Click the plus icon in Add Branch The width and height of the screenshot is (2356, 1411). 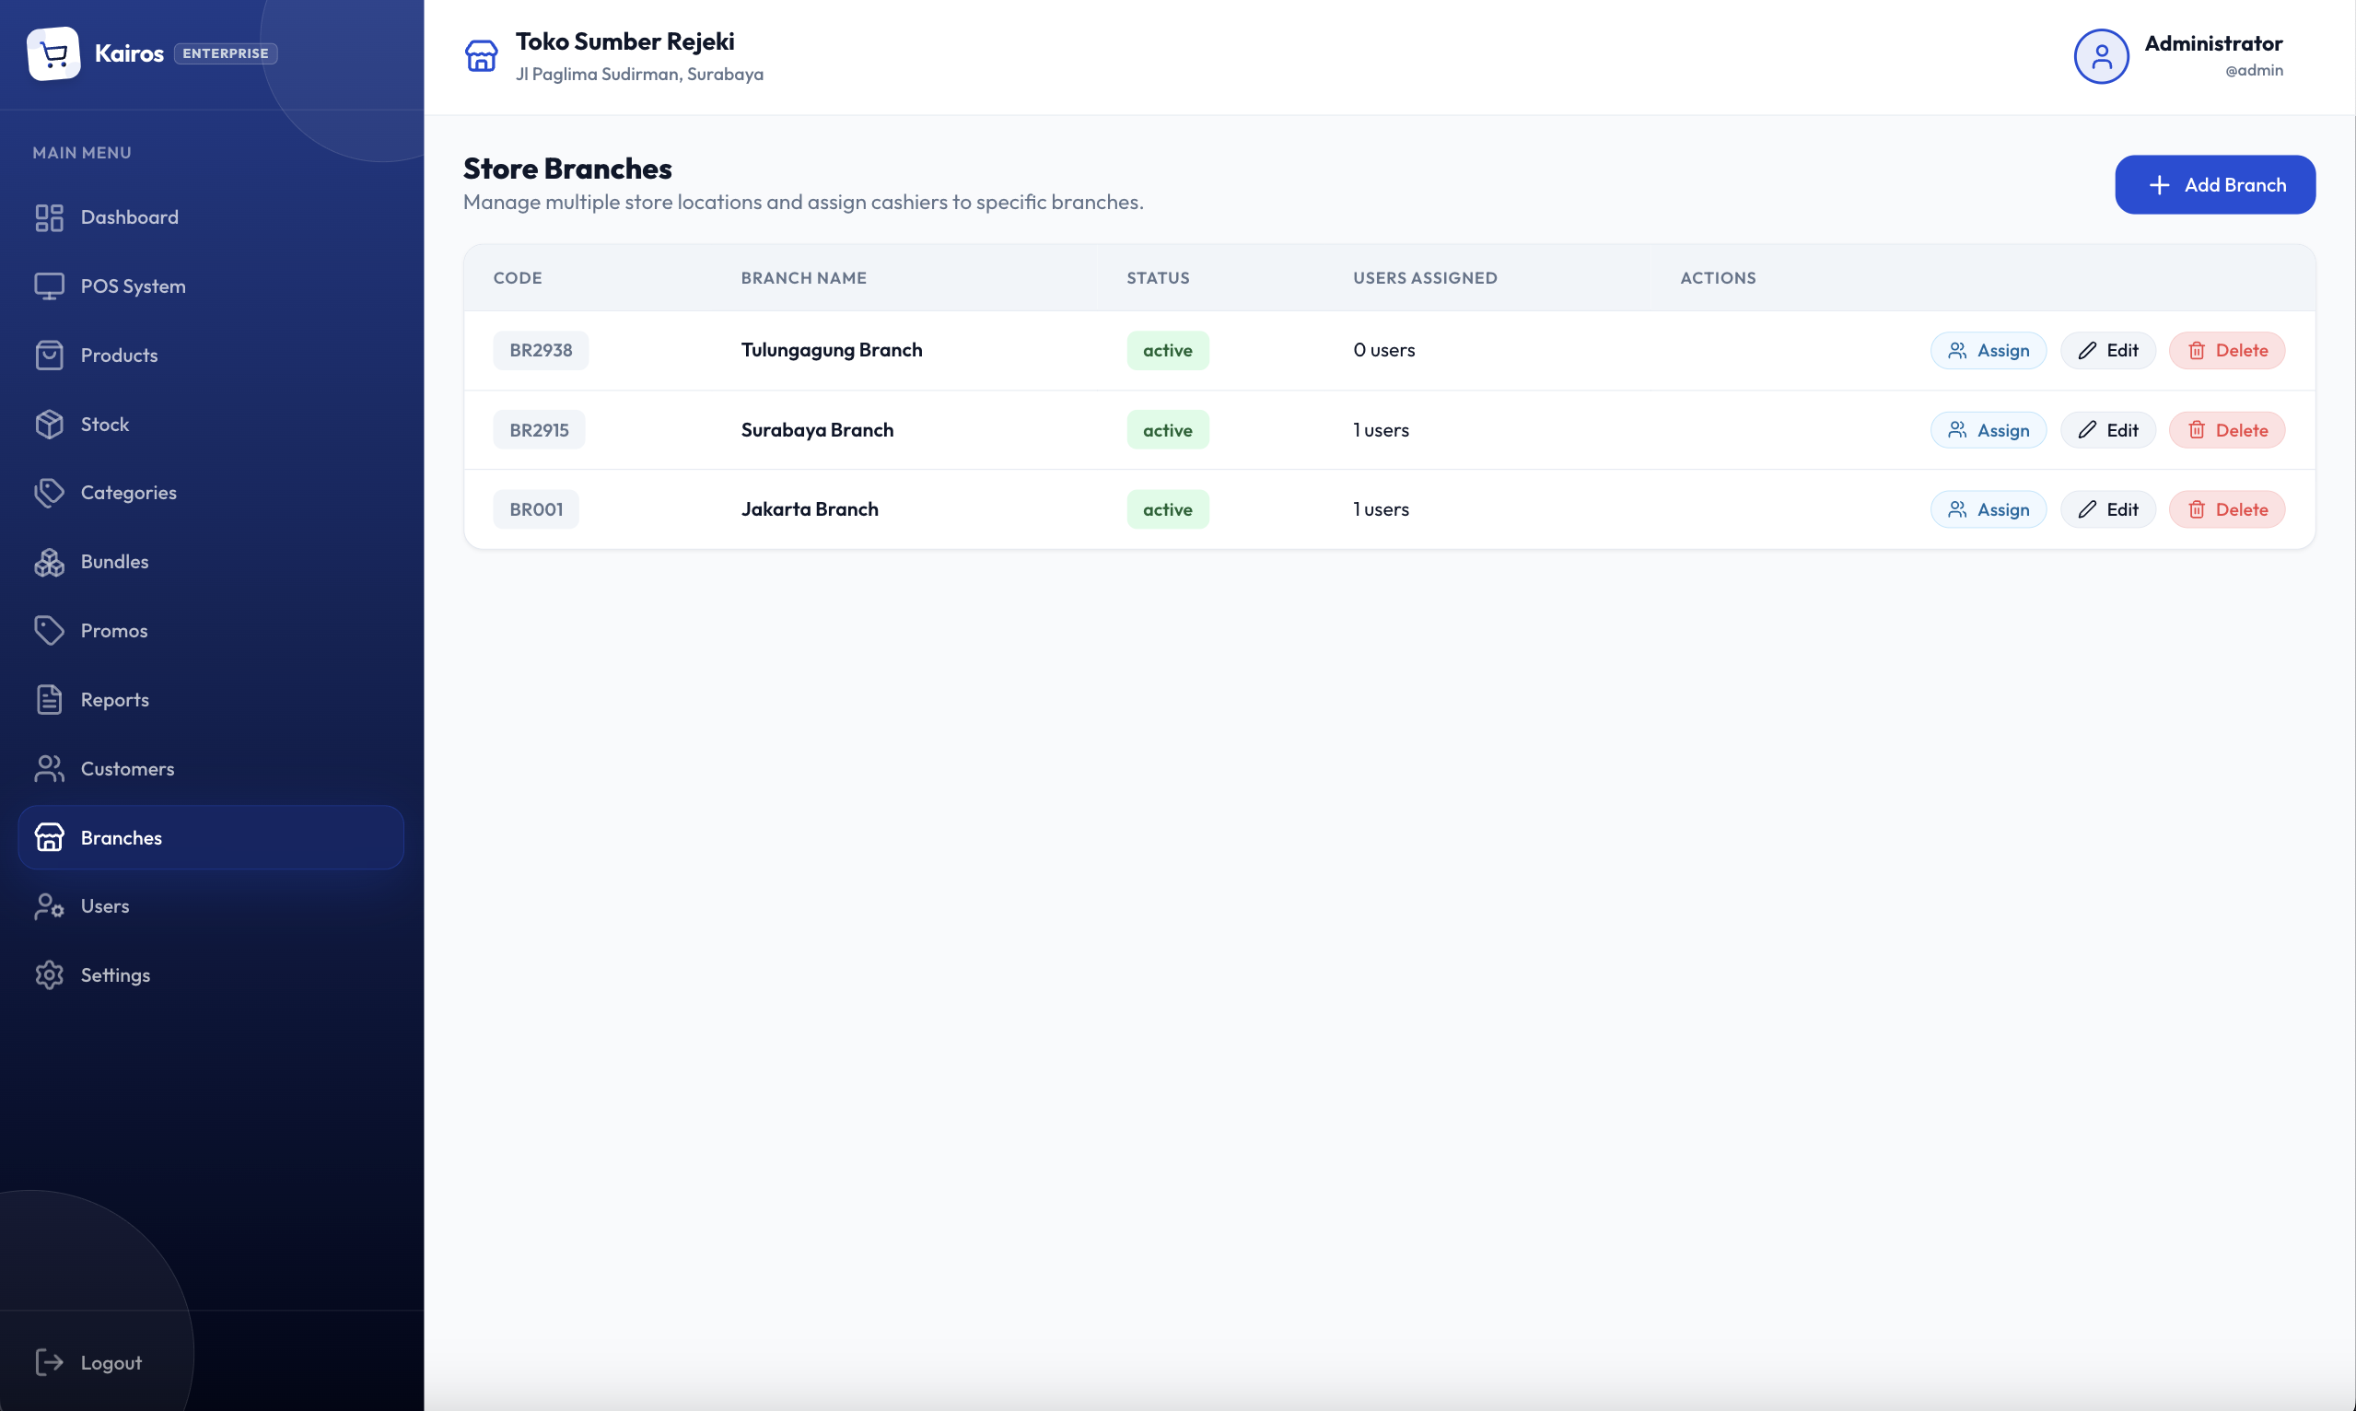pos(2159,185)
